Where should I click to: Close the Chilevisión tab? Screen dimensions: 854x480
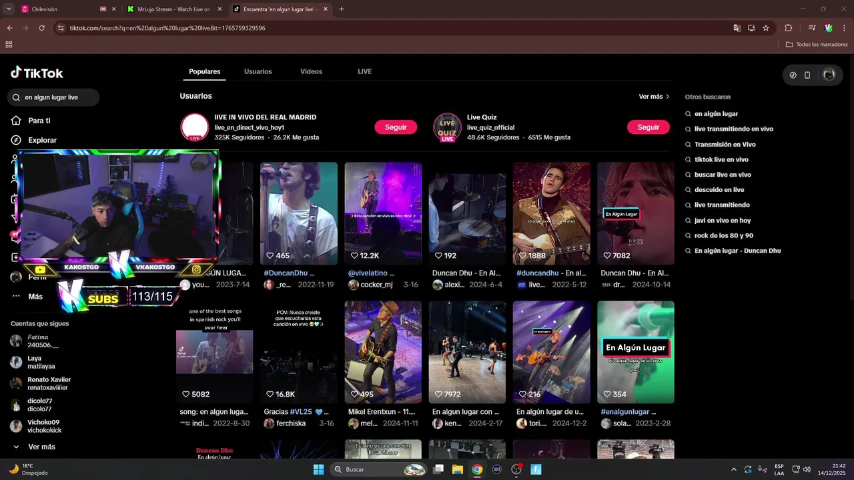[x=113, y=9]
